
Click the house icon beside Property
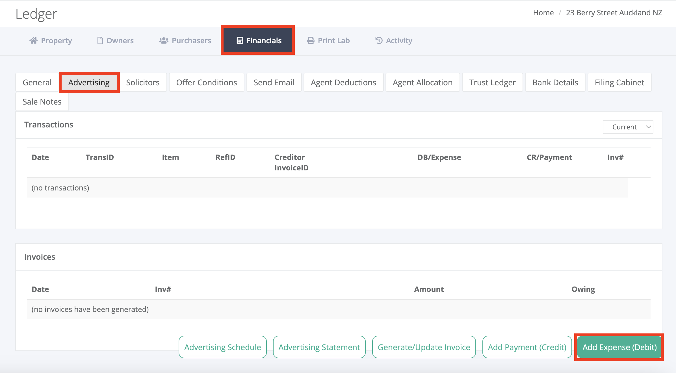(x=33, y=41)
